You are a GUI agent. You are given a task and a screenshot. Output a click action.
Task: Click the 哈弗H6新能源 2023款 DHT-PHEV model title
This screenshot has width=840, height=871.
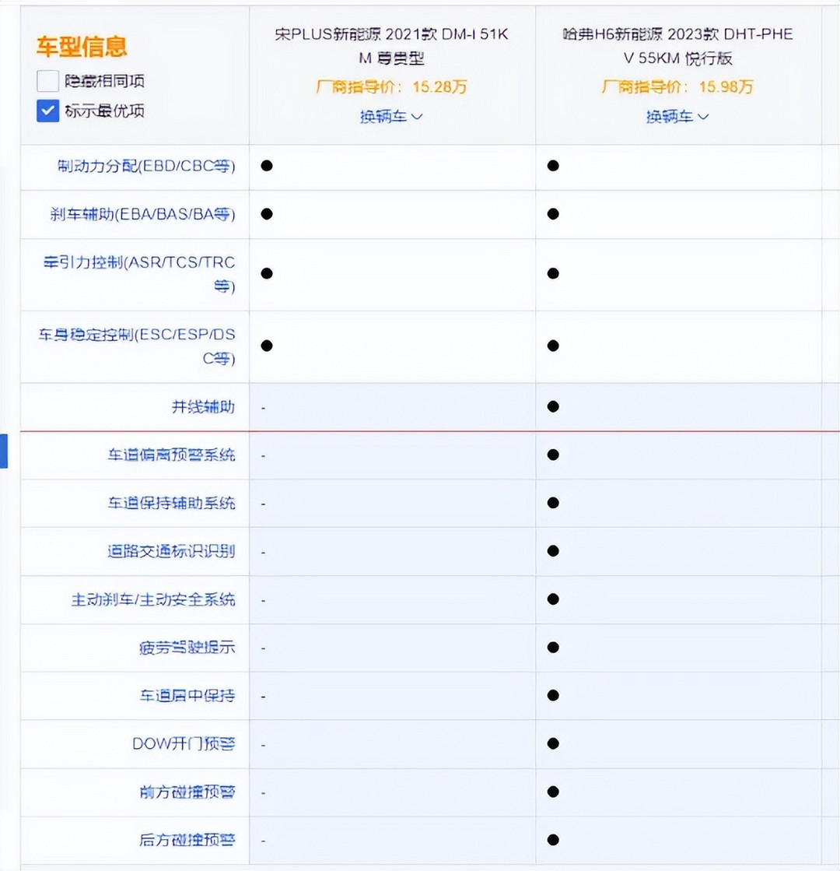[x=677, y=46]
